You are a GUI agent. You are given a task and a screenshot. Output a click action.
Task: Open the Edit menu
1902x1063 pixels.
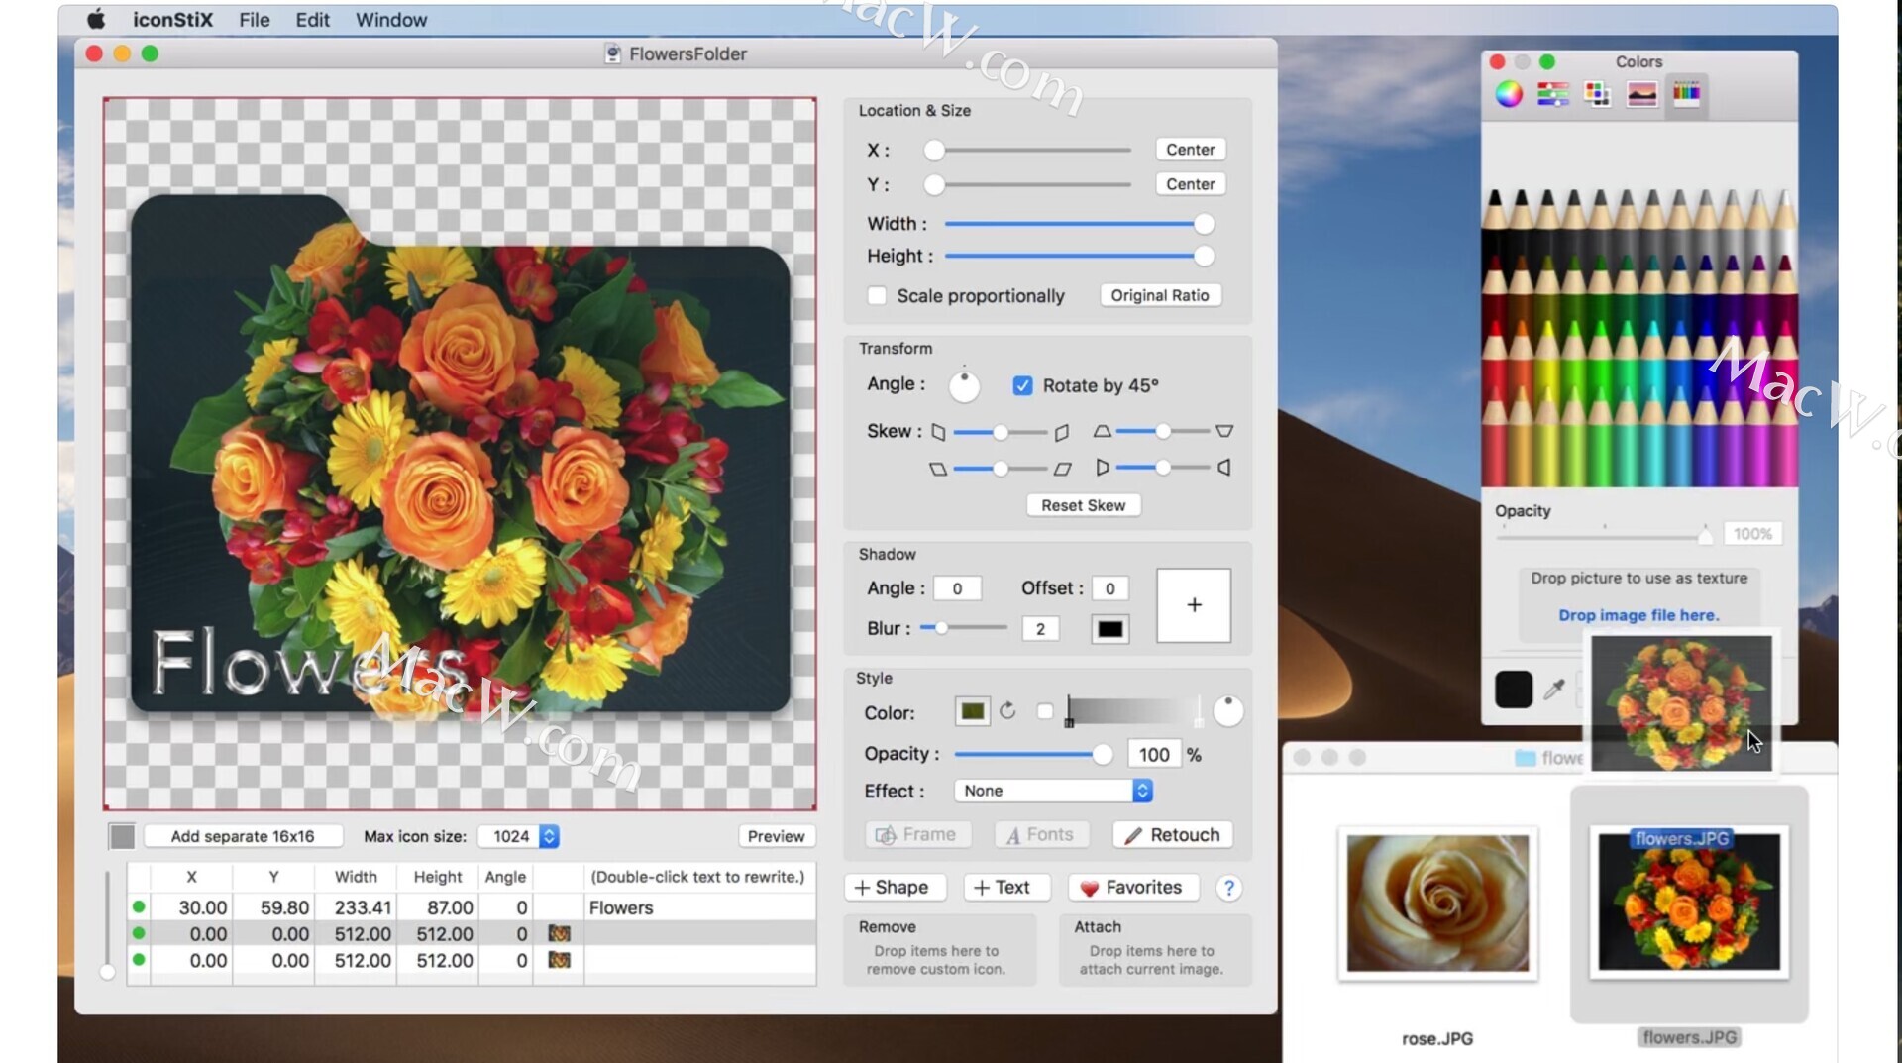coord(312,19)
